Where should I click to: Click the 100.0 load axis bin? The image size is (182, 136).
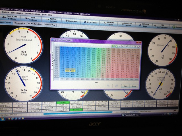(57, 47)
